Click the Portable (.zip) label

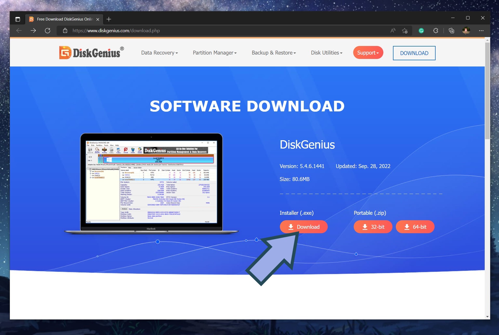(370, 213)
